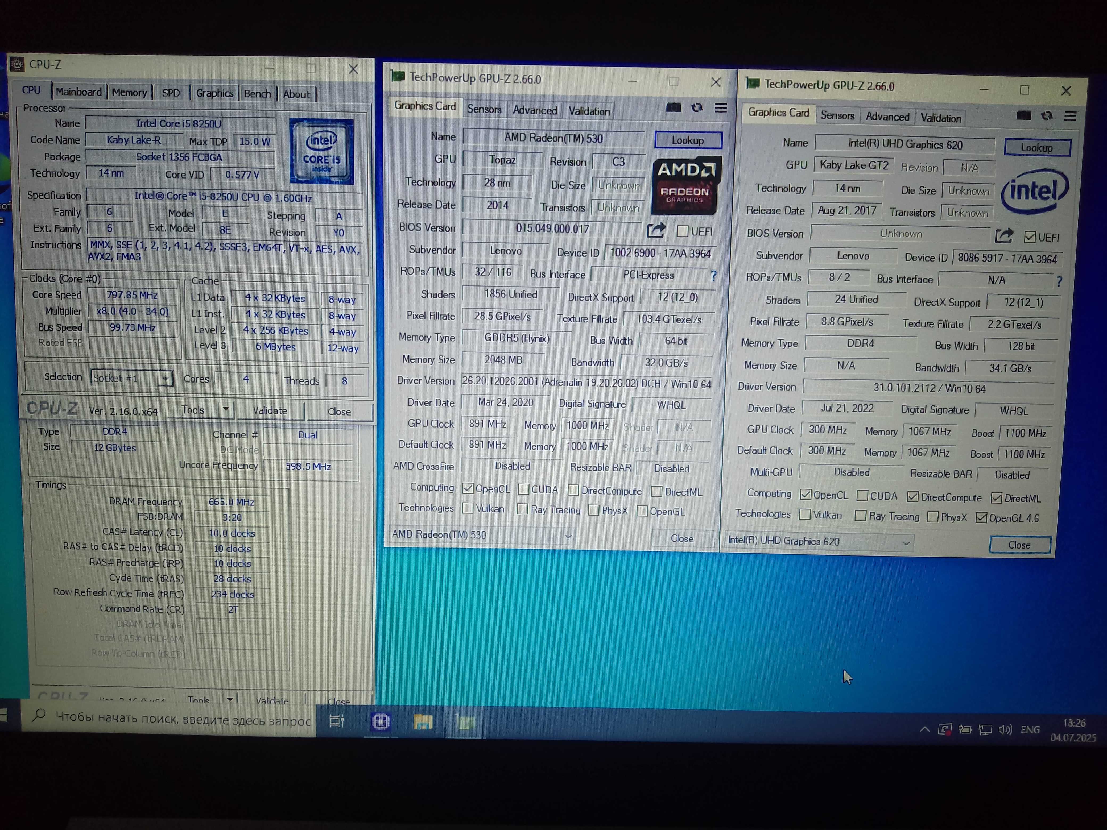
Task: Open network icon in system tray
Action: [985, 729]
